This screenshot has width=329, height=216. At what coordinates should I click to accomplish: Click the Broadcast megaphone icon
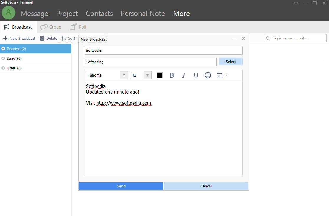(x=6, y=27)
